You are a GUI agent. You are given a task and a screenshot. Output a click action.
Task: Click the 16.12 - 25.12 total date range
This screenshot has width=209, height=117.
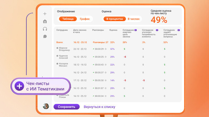[x=80, y=42]
